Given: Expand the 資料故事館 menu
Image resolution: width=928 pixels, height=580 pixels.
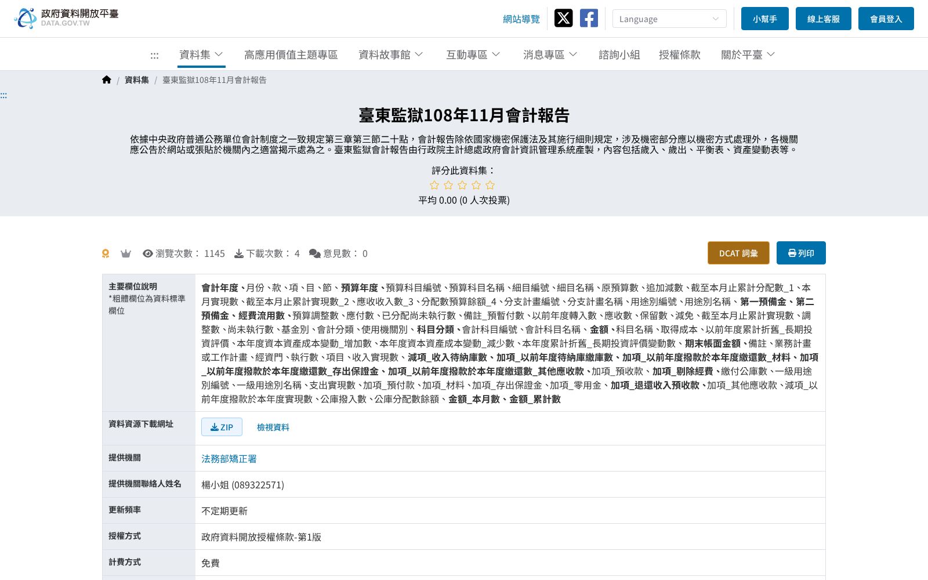Looking at the screenshot, I should click(x=391, y=55).
